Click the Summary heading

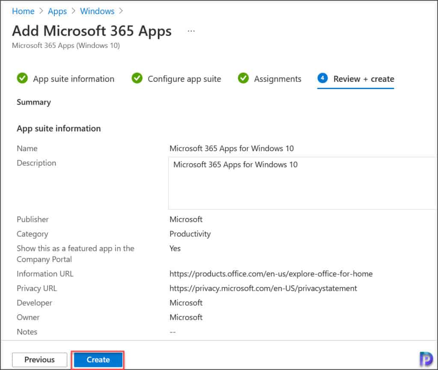(34, 102)
